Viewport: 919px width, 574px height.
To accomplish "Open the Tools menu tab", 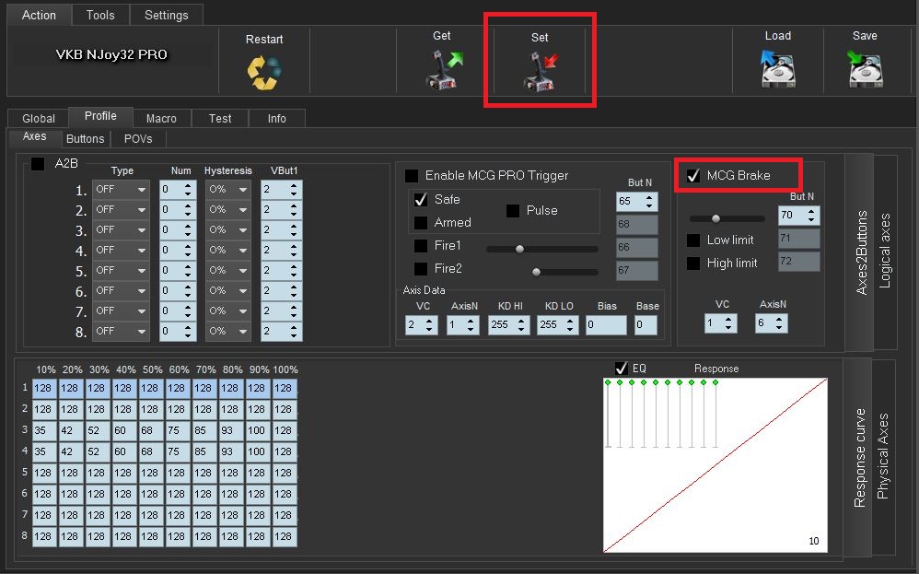I will click(x=100, y=16).
